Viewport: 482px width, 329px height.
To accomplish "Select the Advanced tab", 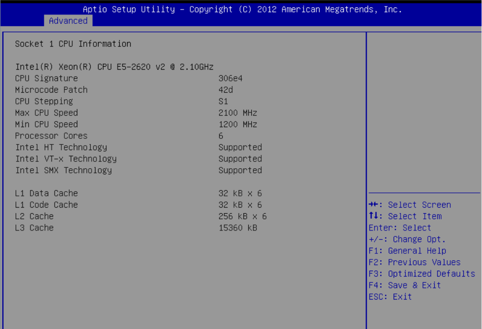I will pyautogui.click(x=68, y=21).
